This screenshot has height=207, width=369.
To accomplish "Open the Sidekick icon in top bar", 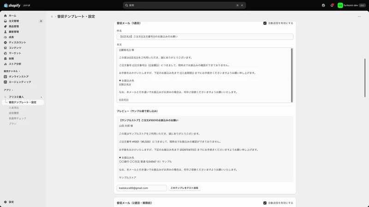I will point(323,6).
